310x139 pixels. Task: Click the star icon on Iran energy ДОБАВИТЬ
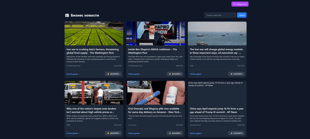231,74
